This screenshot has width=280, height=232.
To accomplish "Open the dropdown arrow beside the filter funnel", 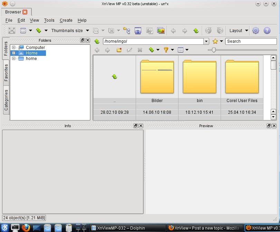I will coord(172,50).
